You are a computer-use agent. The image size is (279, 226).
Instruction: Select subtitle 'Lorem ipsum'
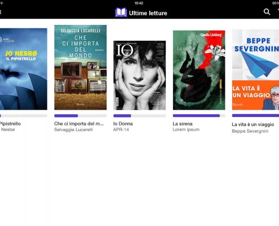(x=186, y=129)
